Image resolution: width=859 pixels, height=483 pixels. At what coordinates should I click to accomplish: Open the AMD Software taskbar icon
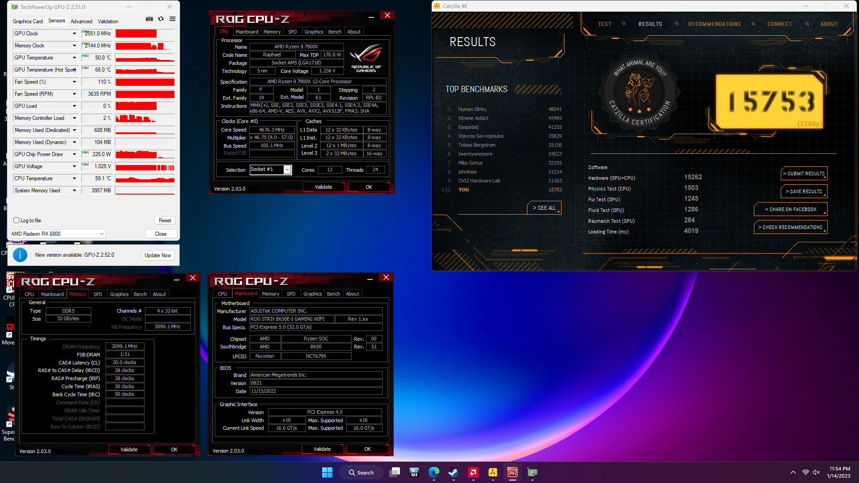point(473,472)
